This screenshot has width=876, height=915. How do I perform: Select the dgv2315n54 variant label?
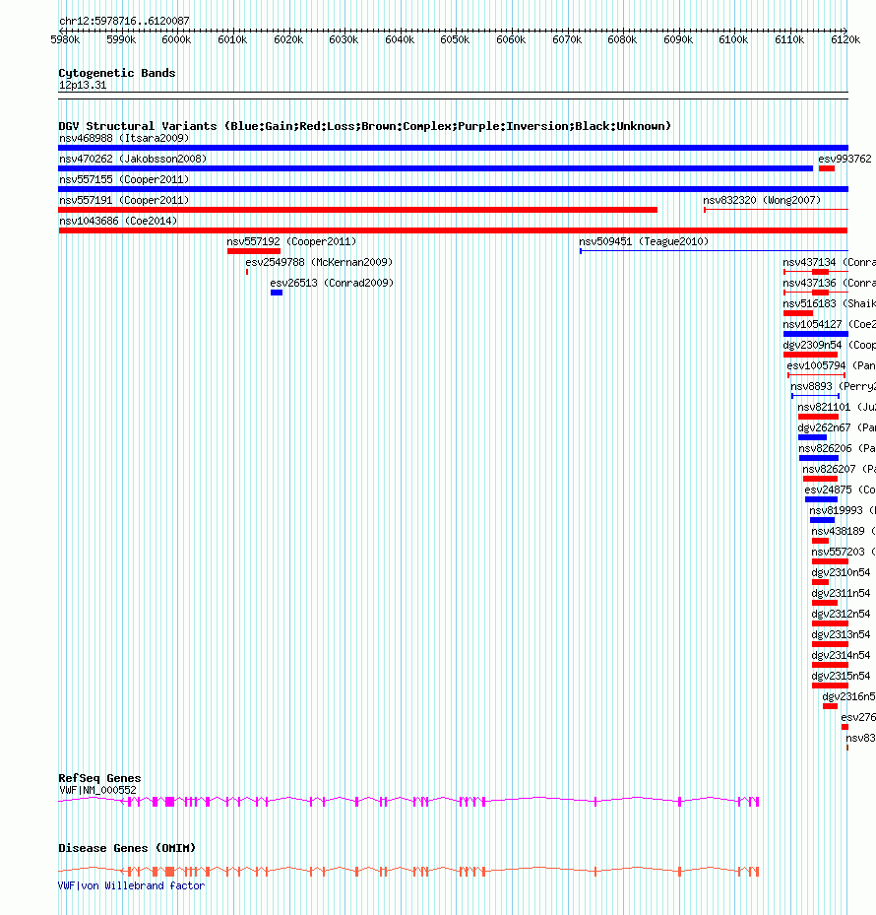click(841, 676)
